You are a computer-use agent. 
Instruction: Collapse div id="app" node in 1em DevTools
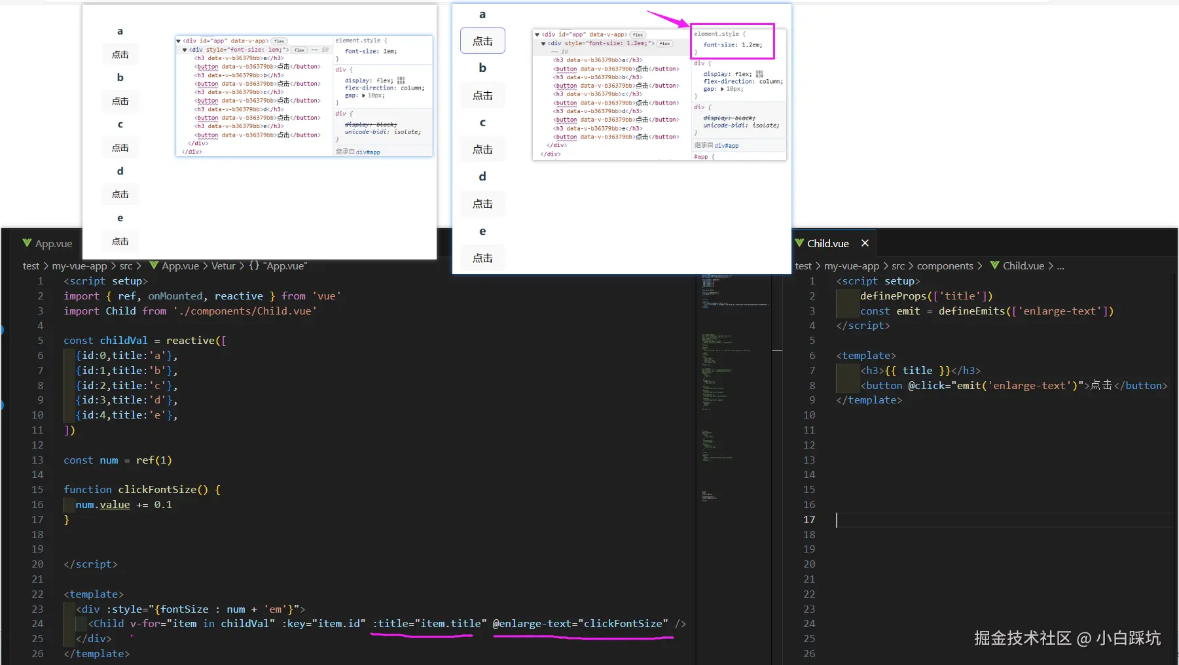pos(179,41)
